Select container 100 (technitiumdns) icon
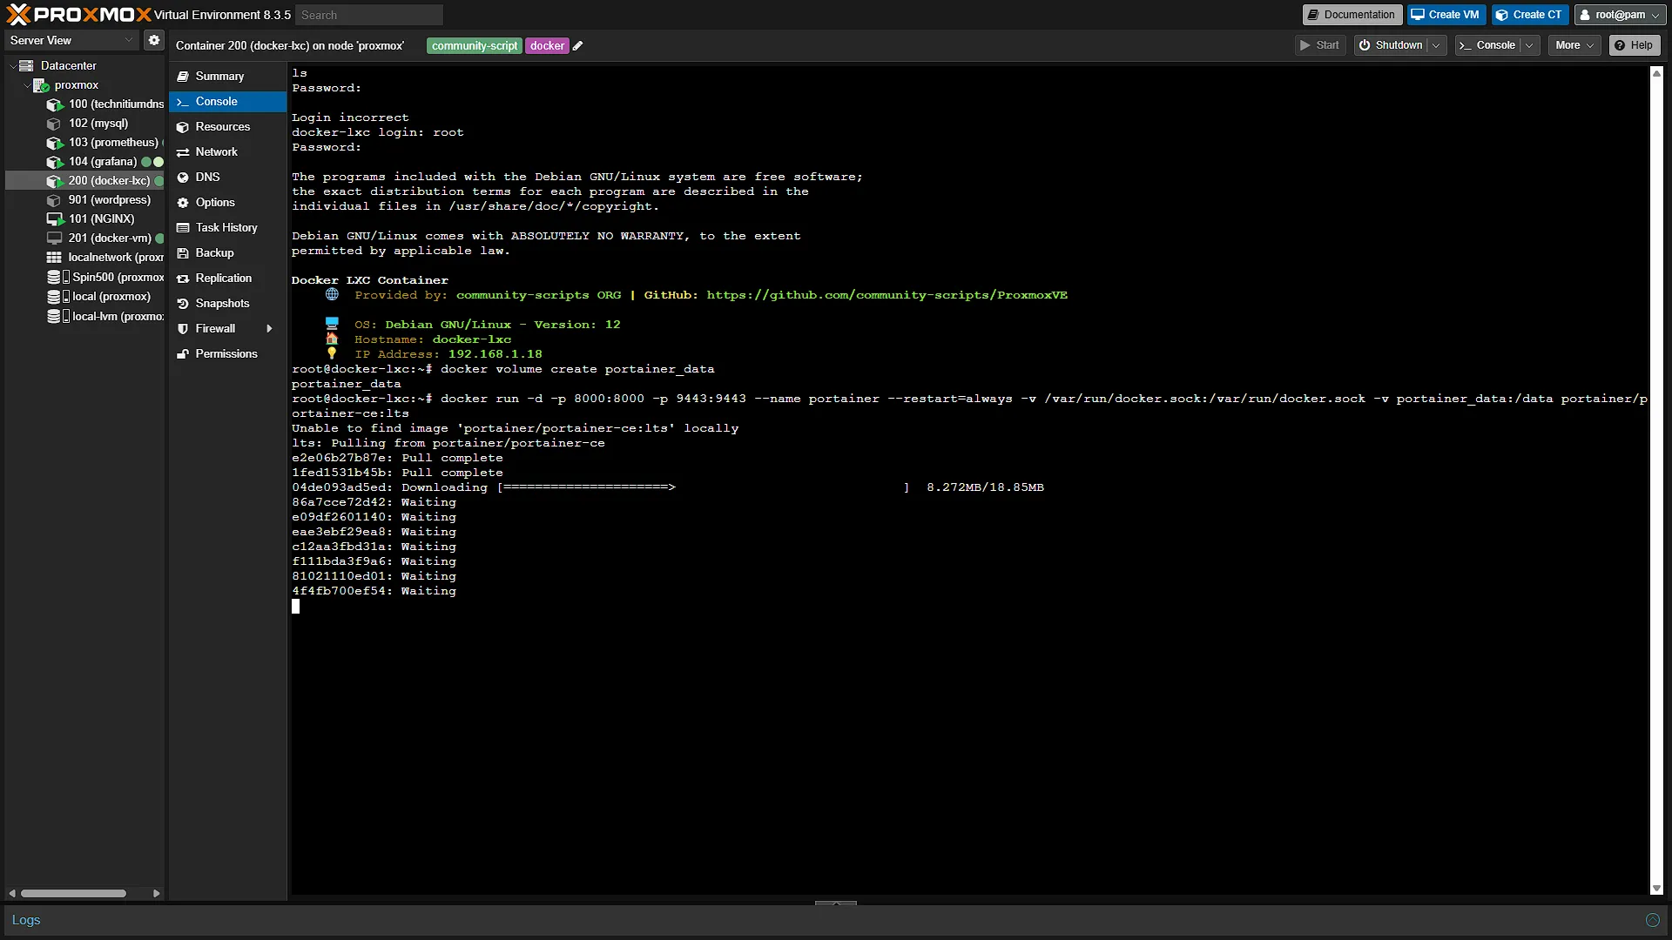The image size is (1672, 940). [x=55, y=104]
